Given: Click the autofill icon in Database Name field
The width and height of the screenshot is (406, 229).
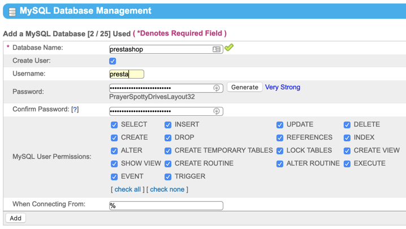Looking at the screenshot, I should pyautogui.click(x=217, y=49).
